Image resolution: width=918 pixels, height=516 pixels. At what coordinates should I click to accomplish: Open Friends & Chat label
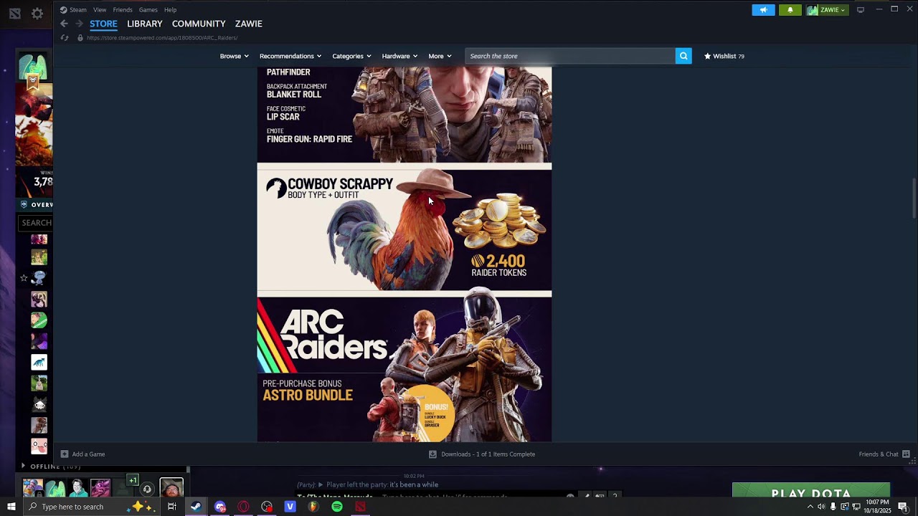(879, 454)
